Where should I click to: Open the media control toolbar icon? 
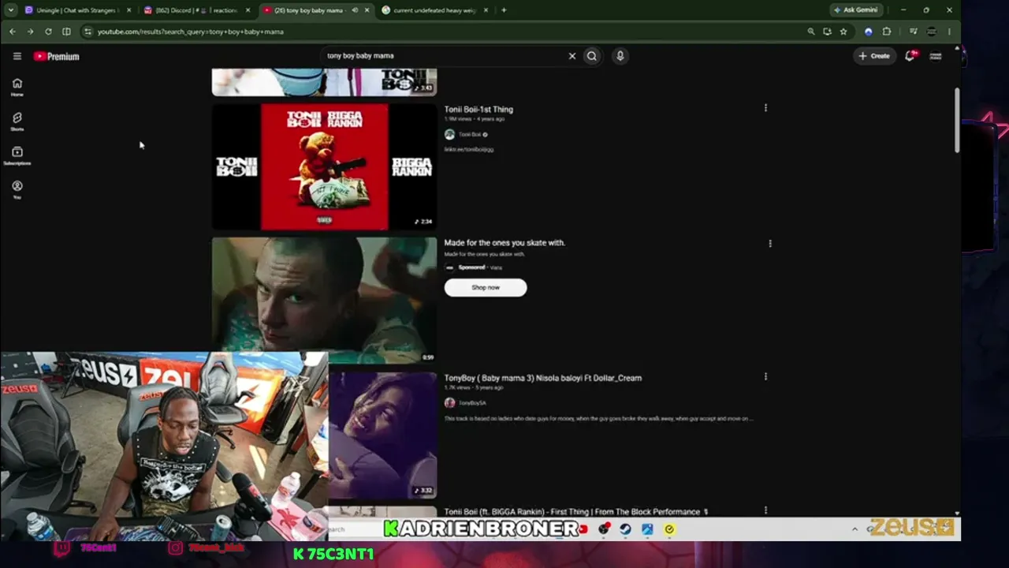pos(913,32)
